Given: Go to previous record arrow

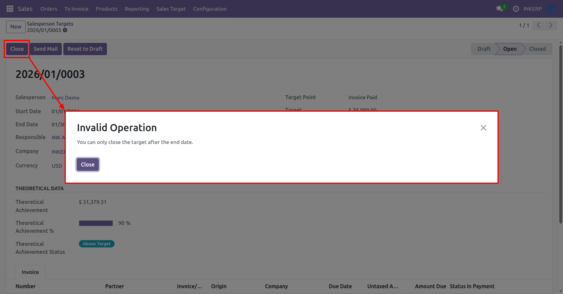Looking at the screenshot, I should click(x=539, y=25).
